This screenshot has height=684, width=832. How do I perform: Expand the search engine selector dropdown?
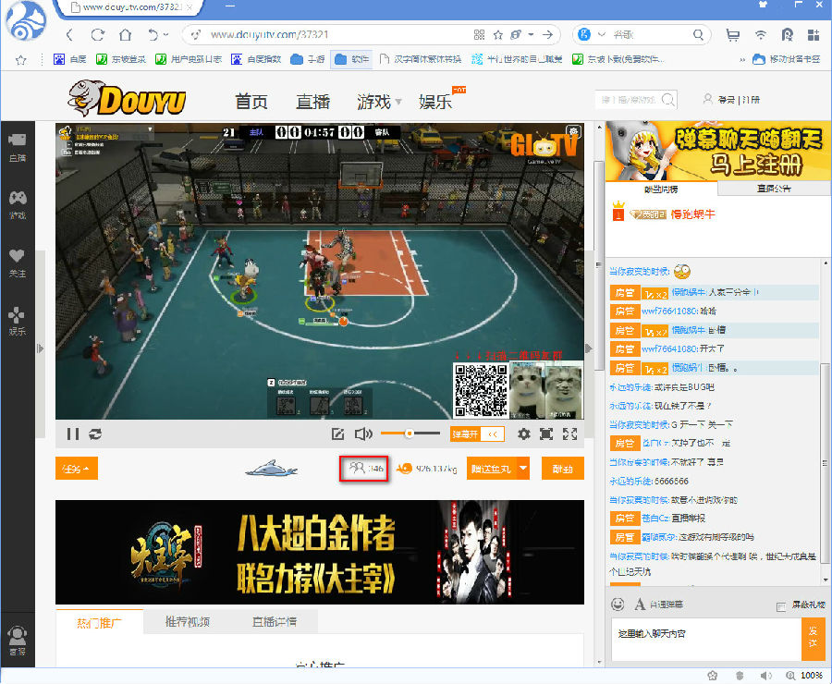click(601, 34)
